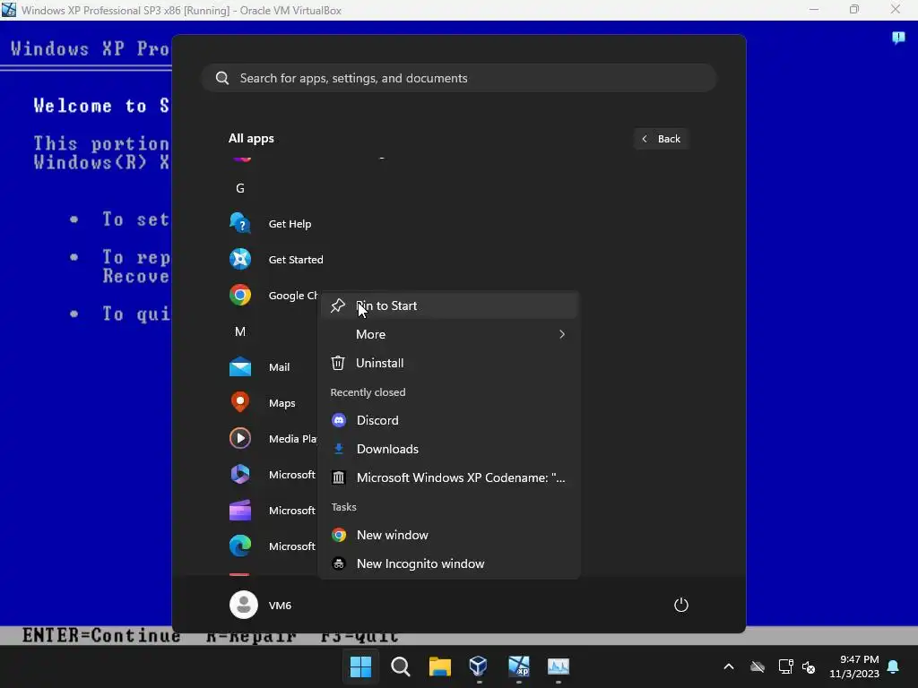
Task: Launch Get Started app
Action: (x=296, y=259)
